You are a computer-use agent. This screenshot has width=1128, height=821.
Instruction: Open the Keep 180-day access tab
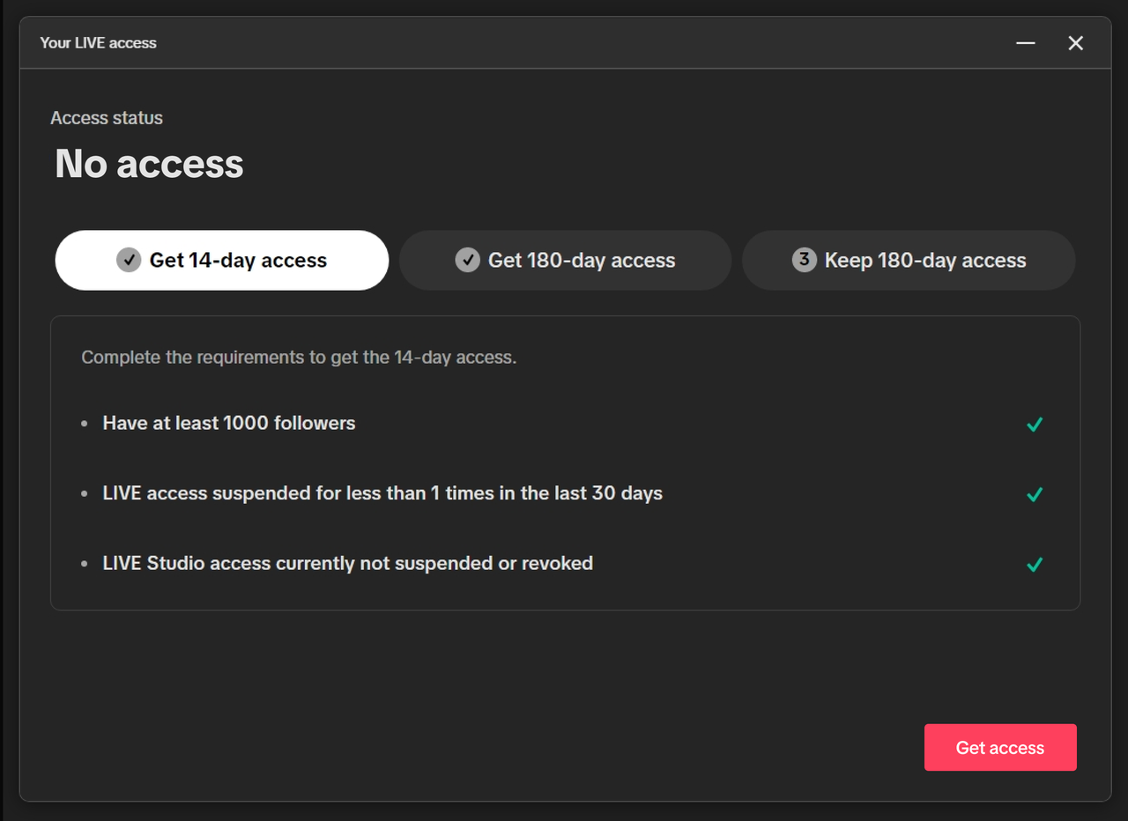(909, 260)
